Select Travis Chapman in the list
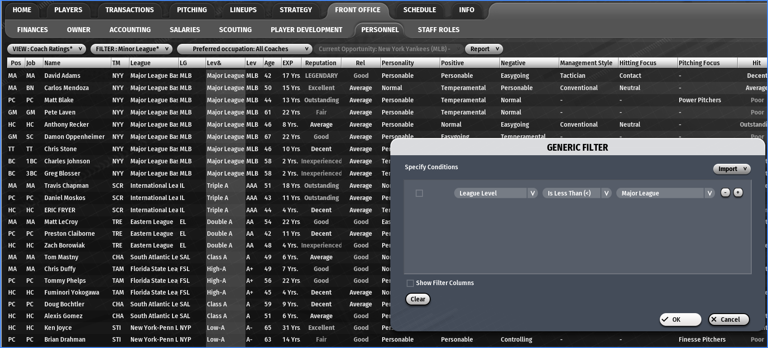 point(67,186)
